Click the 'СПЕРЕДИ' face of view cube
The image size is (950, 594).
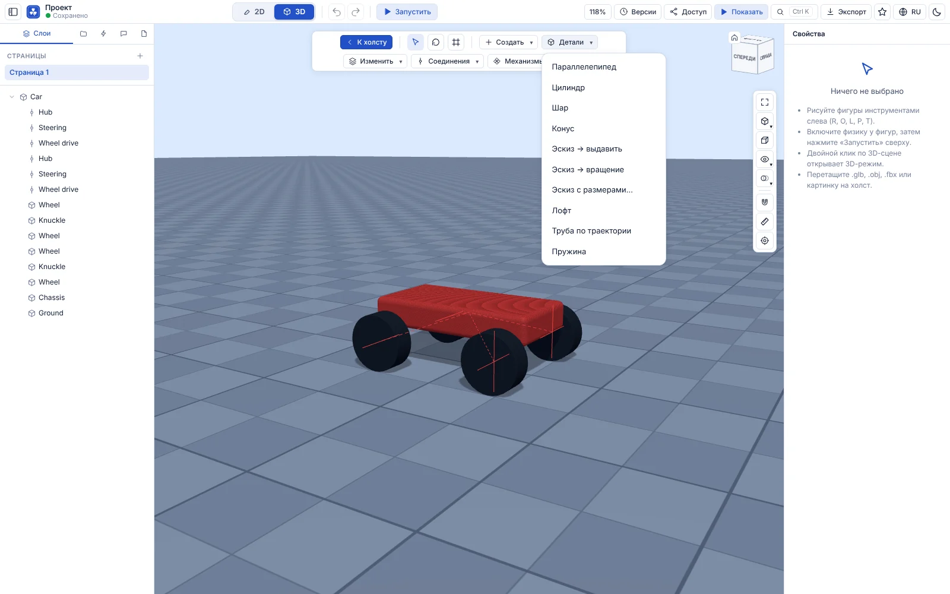point(744,58)
